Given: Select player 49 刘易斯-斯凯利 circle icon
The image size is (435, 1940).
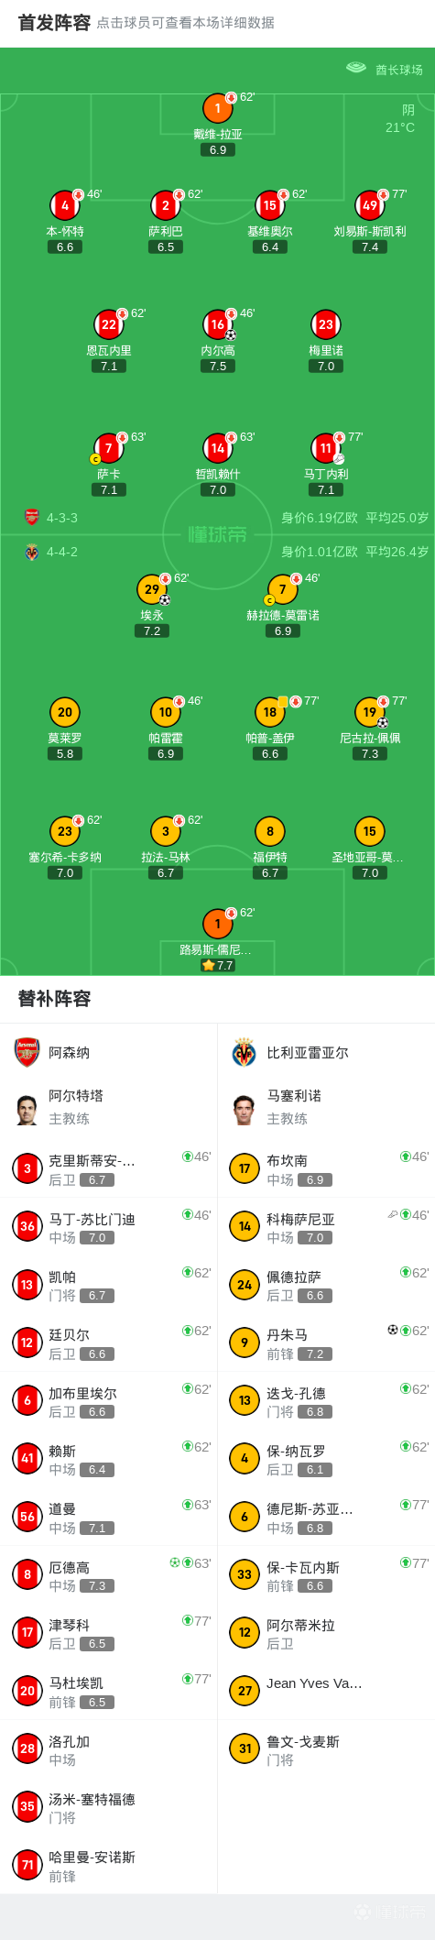Looking at the screenshot, I should tap(369, 205).
